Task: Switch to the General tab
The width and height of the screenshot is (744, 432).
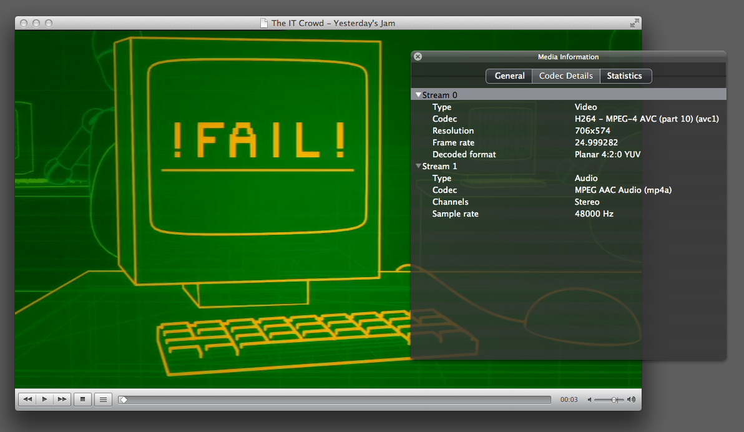Action: click(x=509, y=76)
